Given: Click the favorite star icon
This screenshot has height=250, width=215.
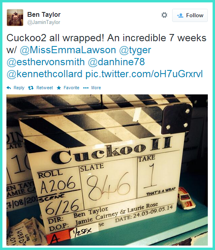Looking at the screenshot, I should [59, 88].
